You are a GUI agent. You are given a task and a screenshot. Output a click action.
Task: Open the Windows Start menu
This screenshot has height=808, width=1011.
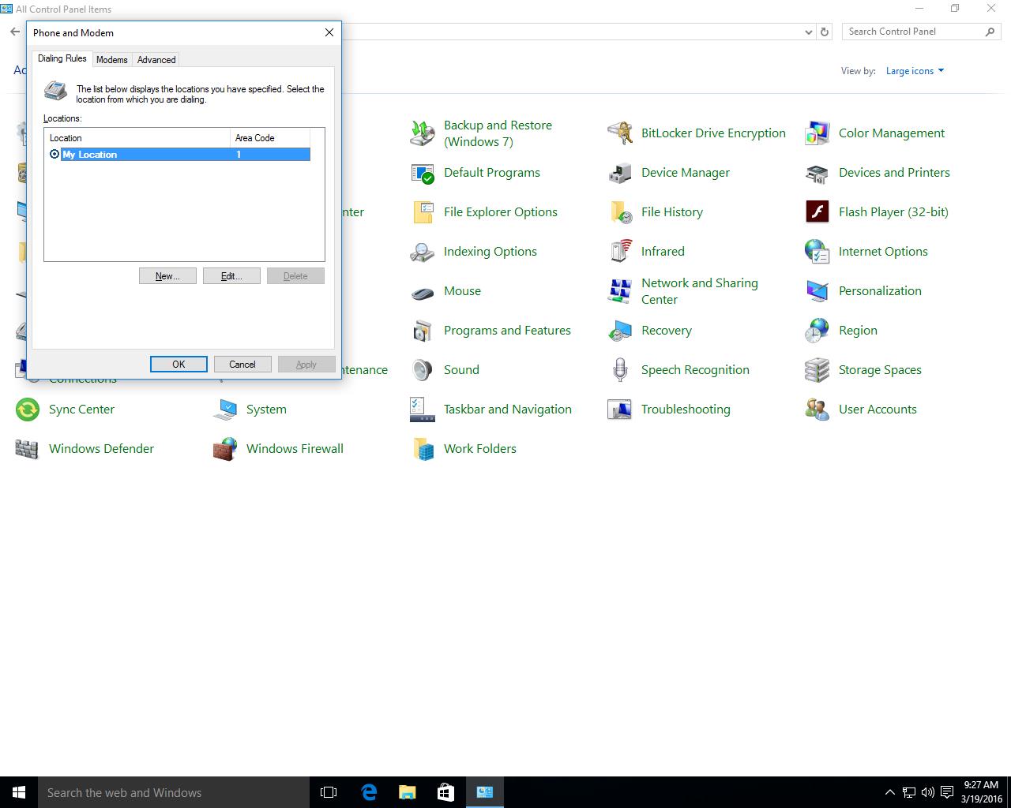pyautogui.click(x=19, y=792)
